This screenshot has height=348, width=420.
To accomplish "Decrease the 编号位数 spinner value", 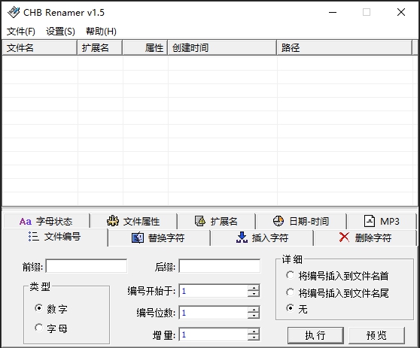I will pyautogui.click(x=254, y=316).
